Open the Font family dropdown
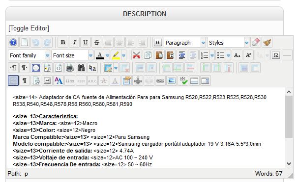Screen dimensions: 298x182 click(x=29, y=55)
